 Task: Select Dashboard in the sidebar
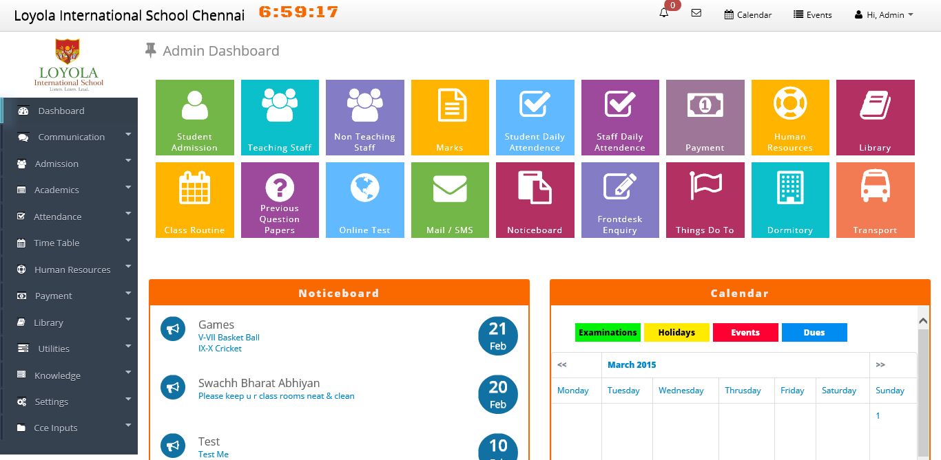(x=61, y=111)
